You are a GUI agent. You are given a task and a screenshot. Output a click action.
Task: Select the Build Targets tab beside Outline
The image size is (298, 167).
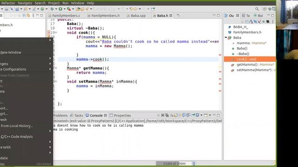coord(258,15)
